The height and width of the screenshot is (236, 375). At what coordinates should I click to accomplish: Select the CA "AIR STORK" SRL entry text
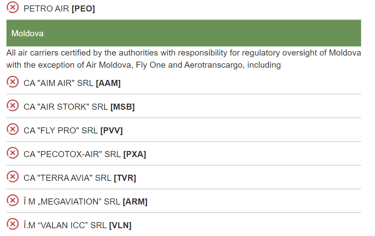[x=79, y=107]
